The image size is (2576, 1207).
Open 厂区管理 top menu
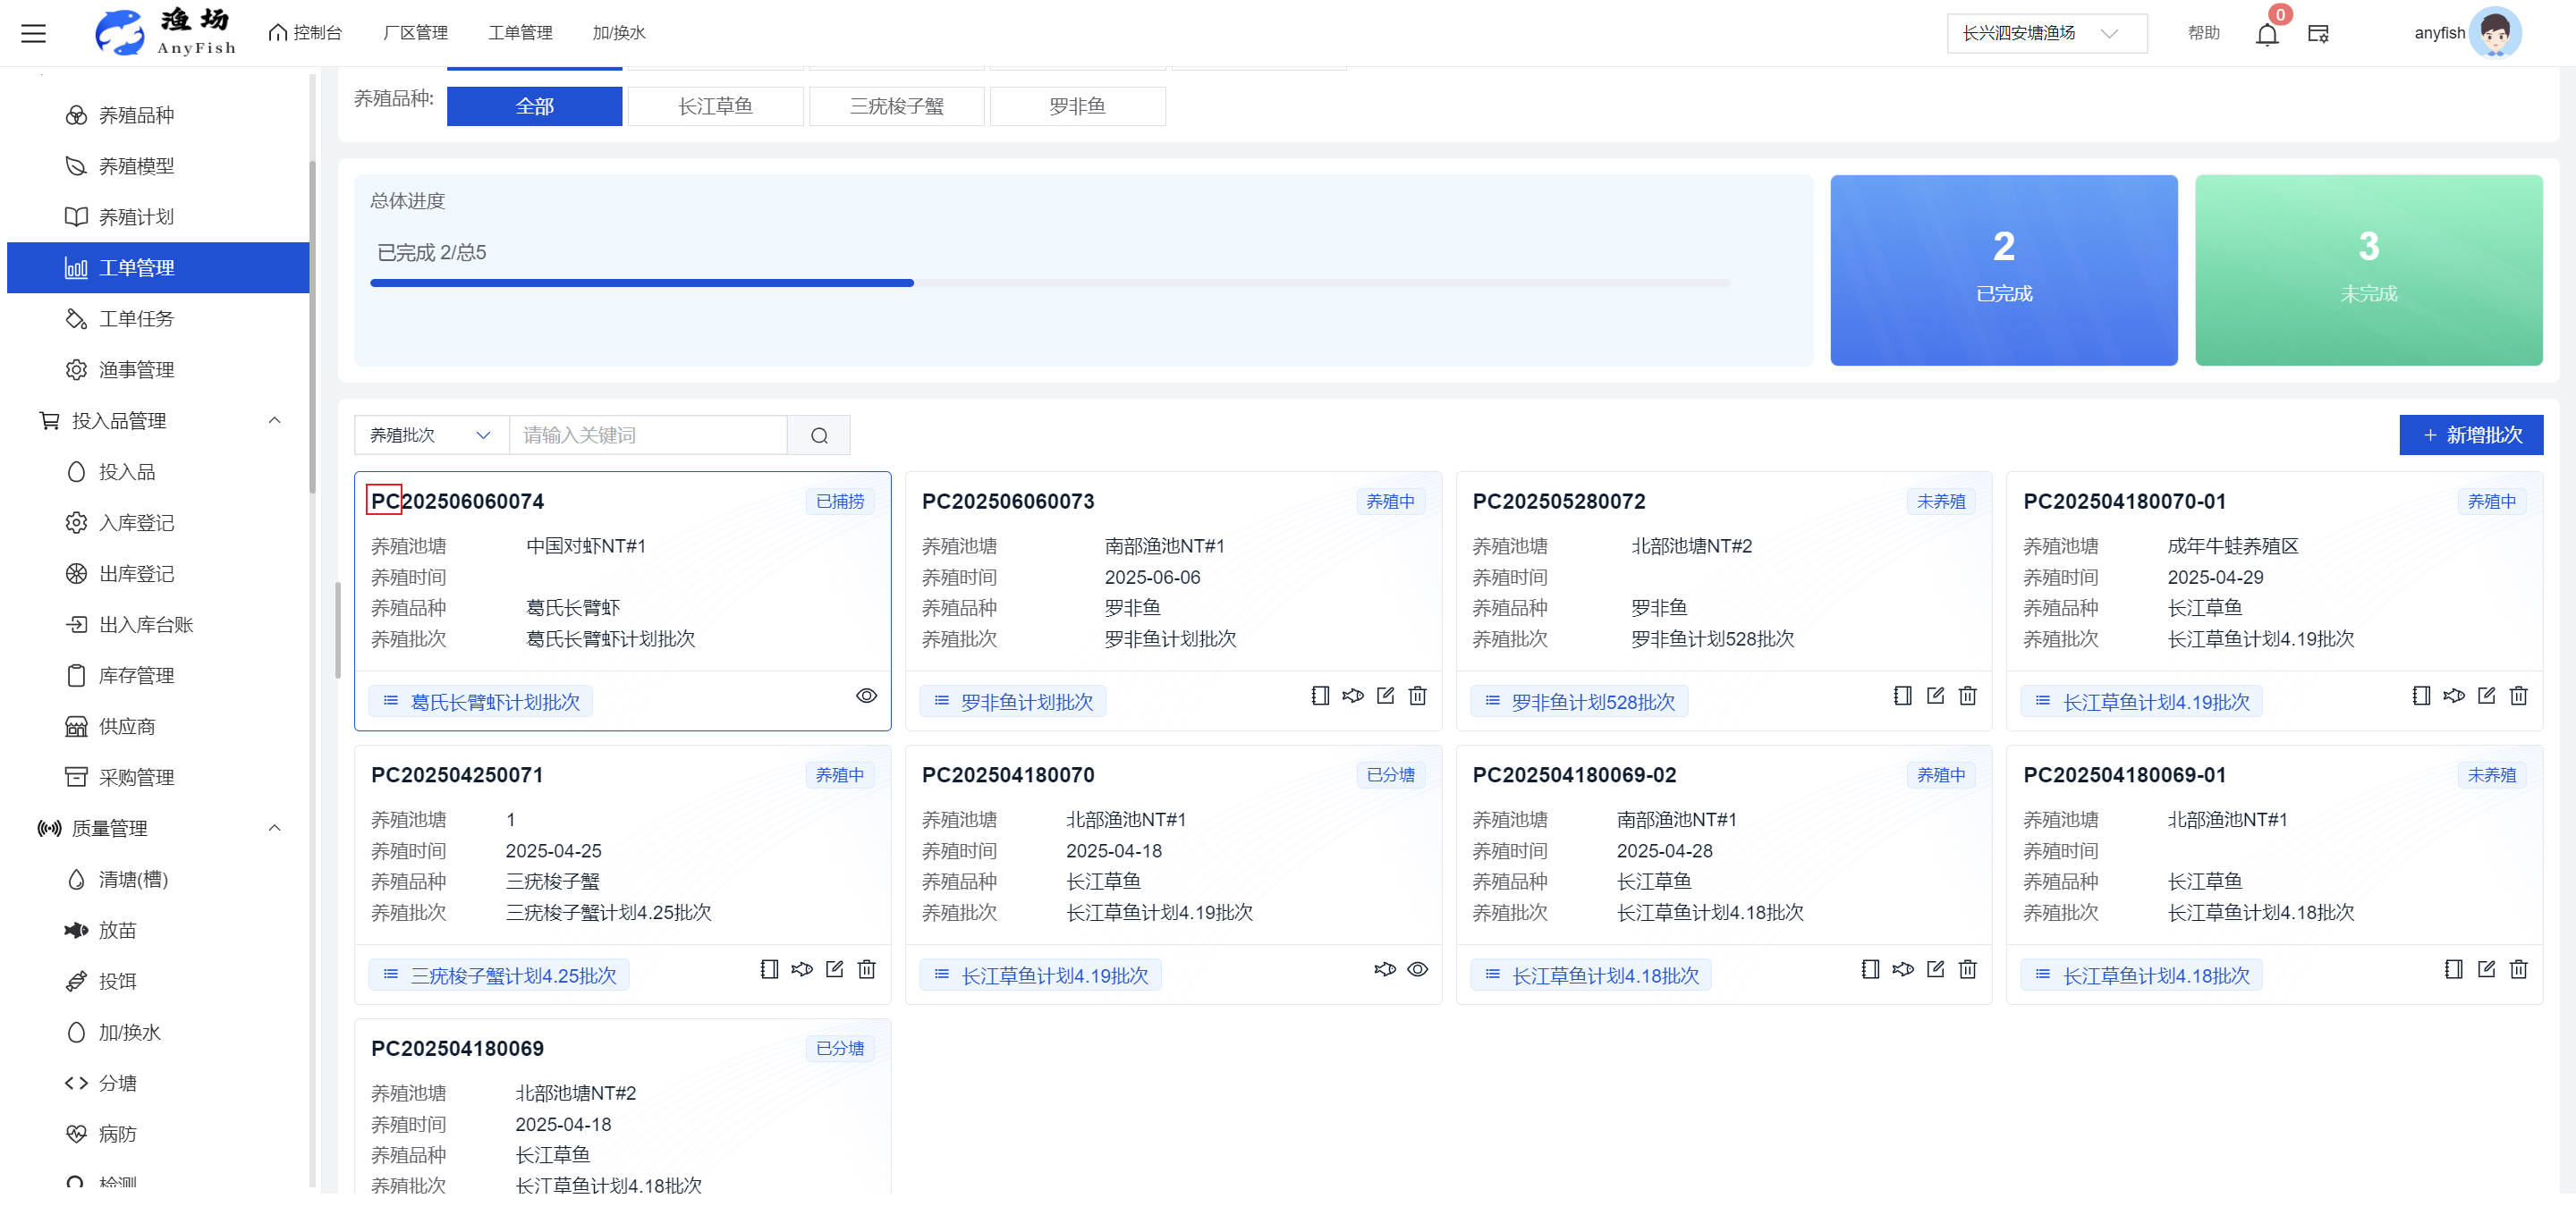(x=415, y=33)
